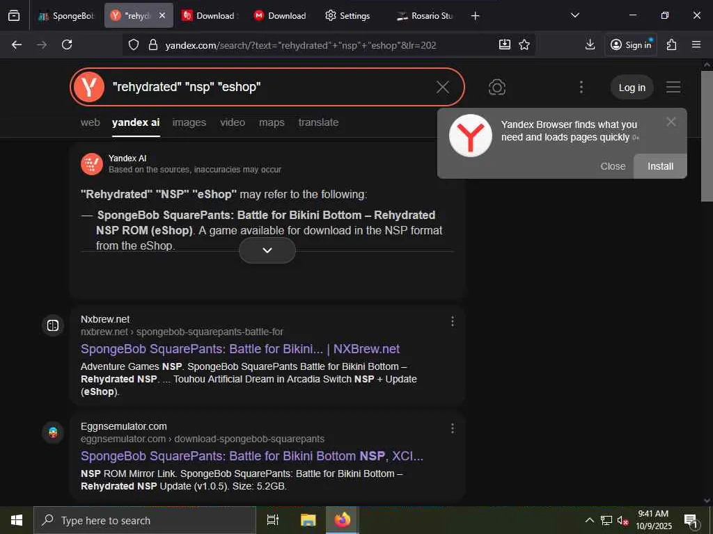Bookmark this page with the star
The width and height of the screenshot is (713, 534).
point(524,44)
